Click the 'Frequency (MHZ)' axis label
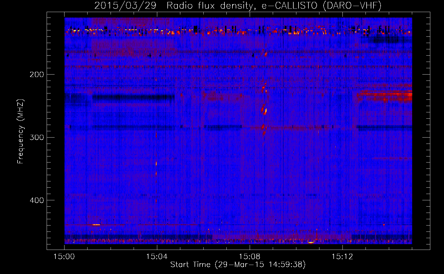 pyautogui.click(x=21, y=132)
